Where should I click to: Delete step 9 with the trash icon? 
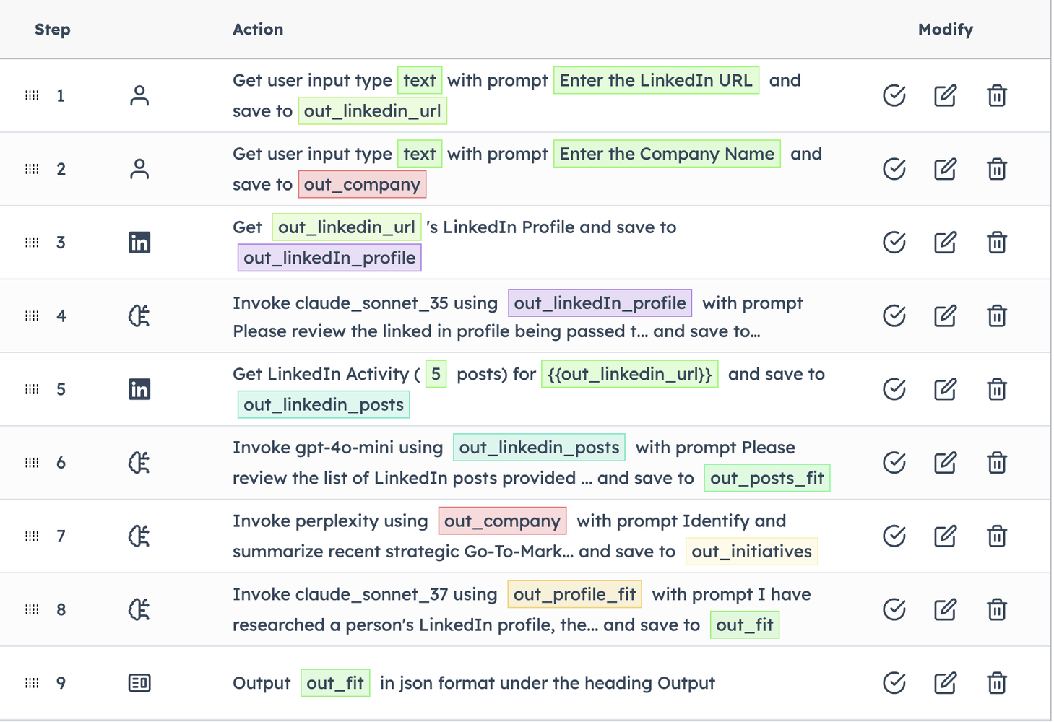click(997, 683)
